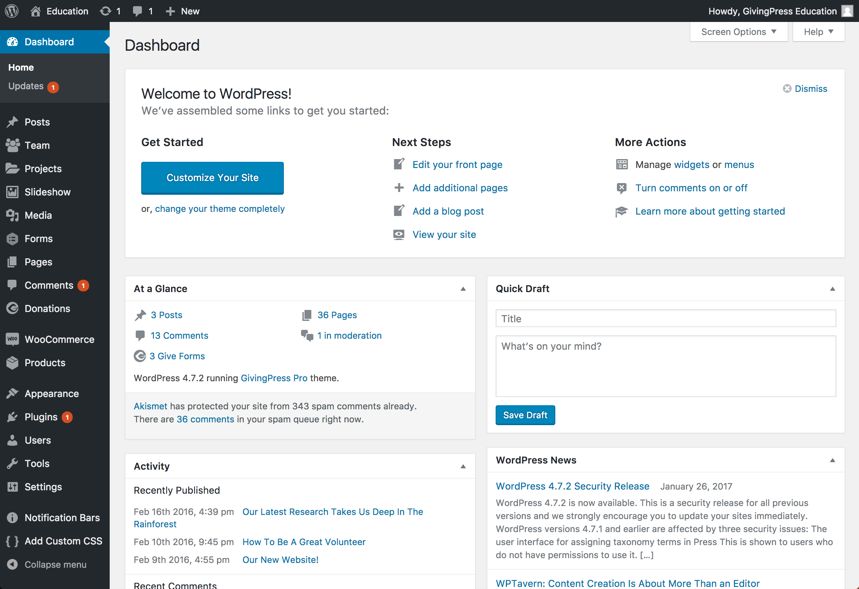This screenshot has height=589, width=859.
Task: Click the Media icon in sidebar
Action: pos(12,215)
